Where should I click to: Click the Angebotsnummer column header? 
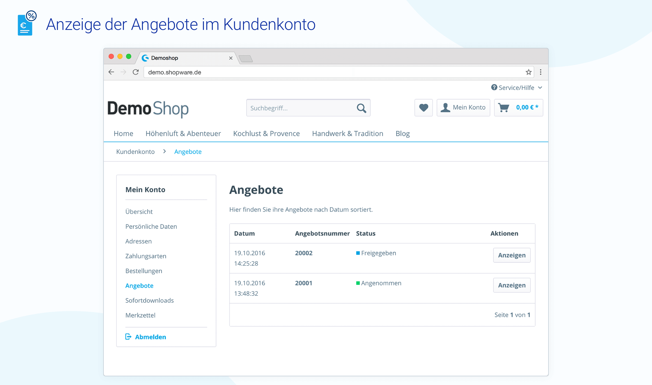coord(322,233)
